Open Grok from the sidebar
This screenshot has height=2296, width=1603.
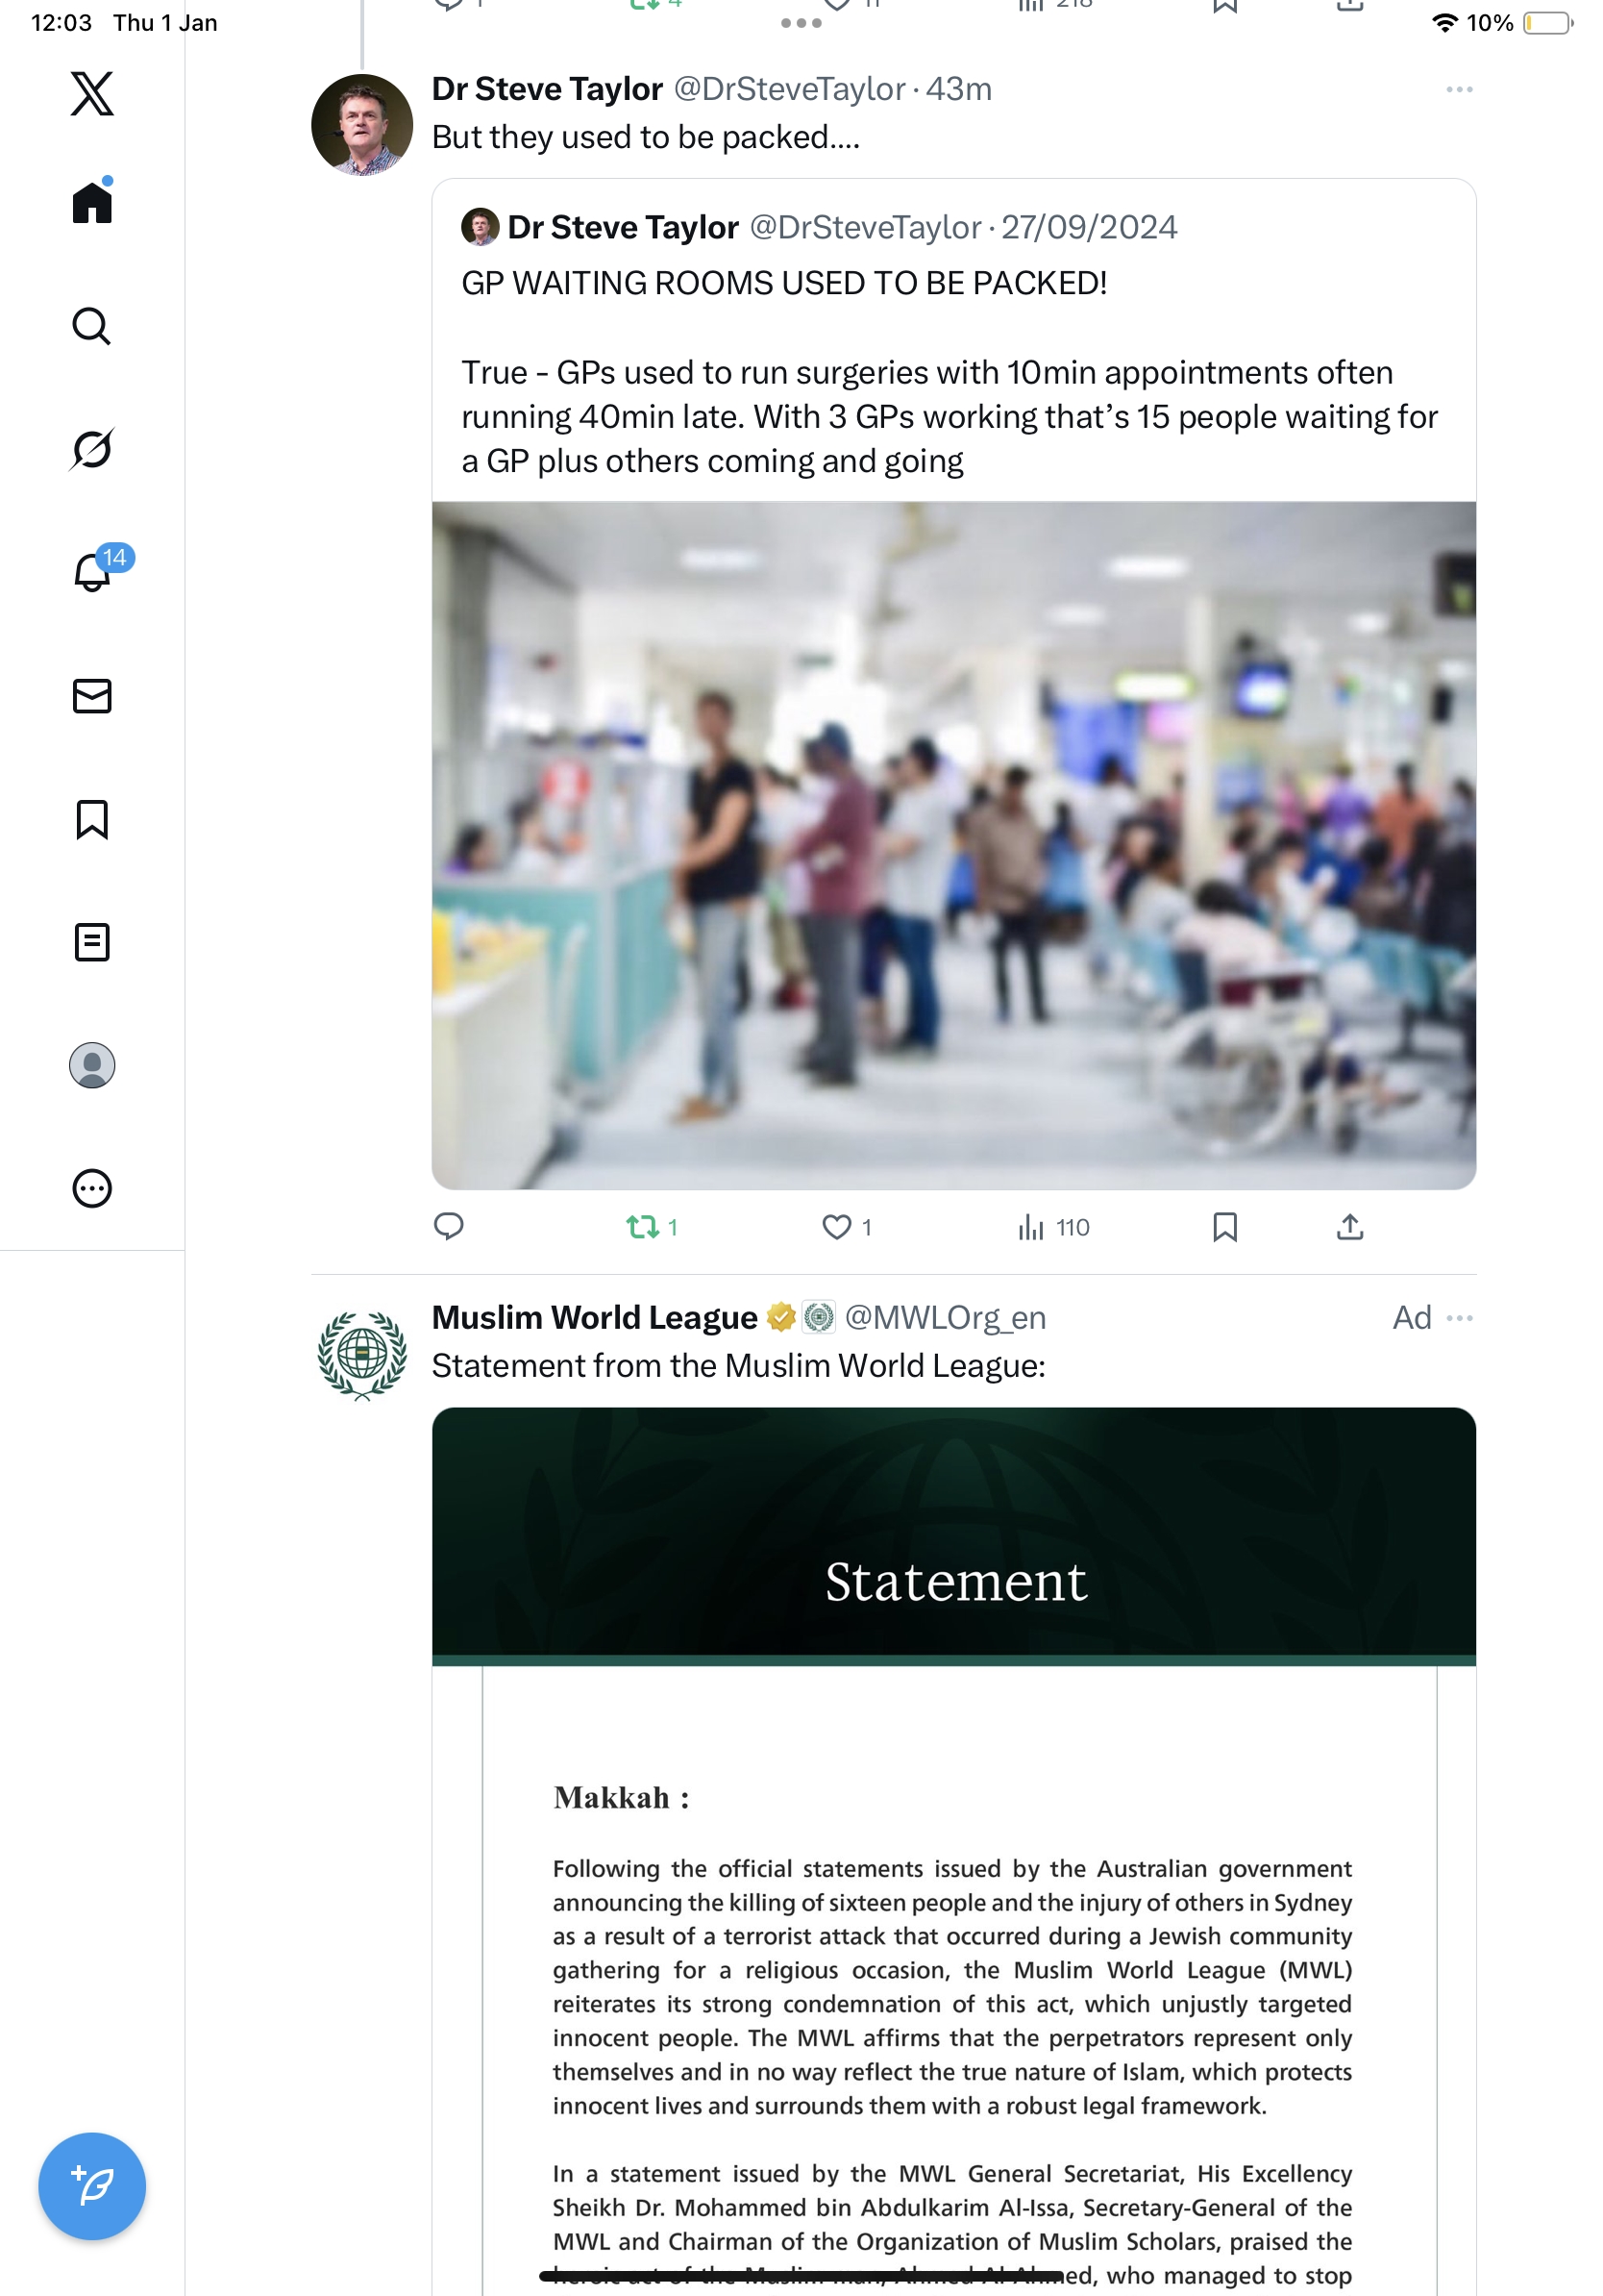pos(92,449)
